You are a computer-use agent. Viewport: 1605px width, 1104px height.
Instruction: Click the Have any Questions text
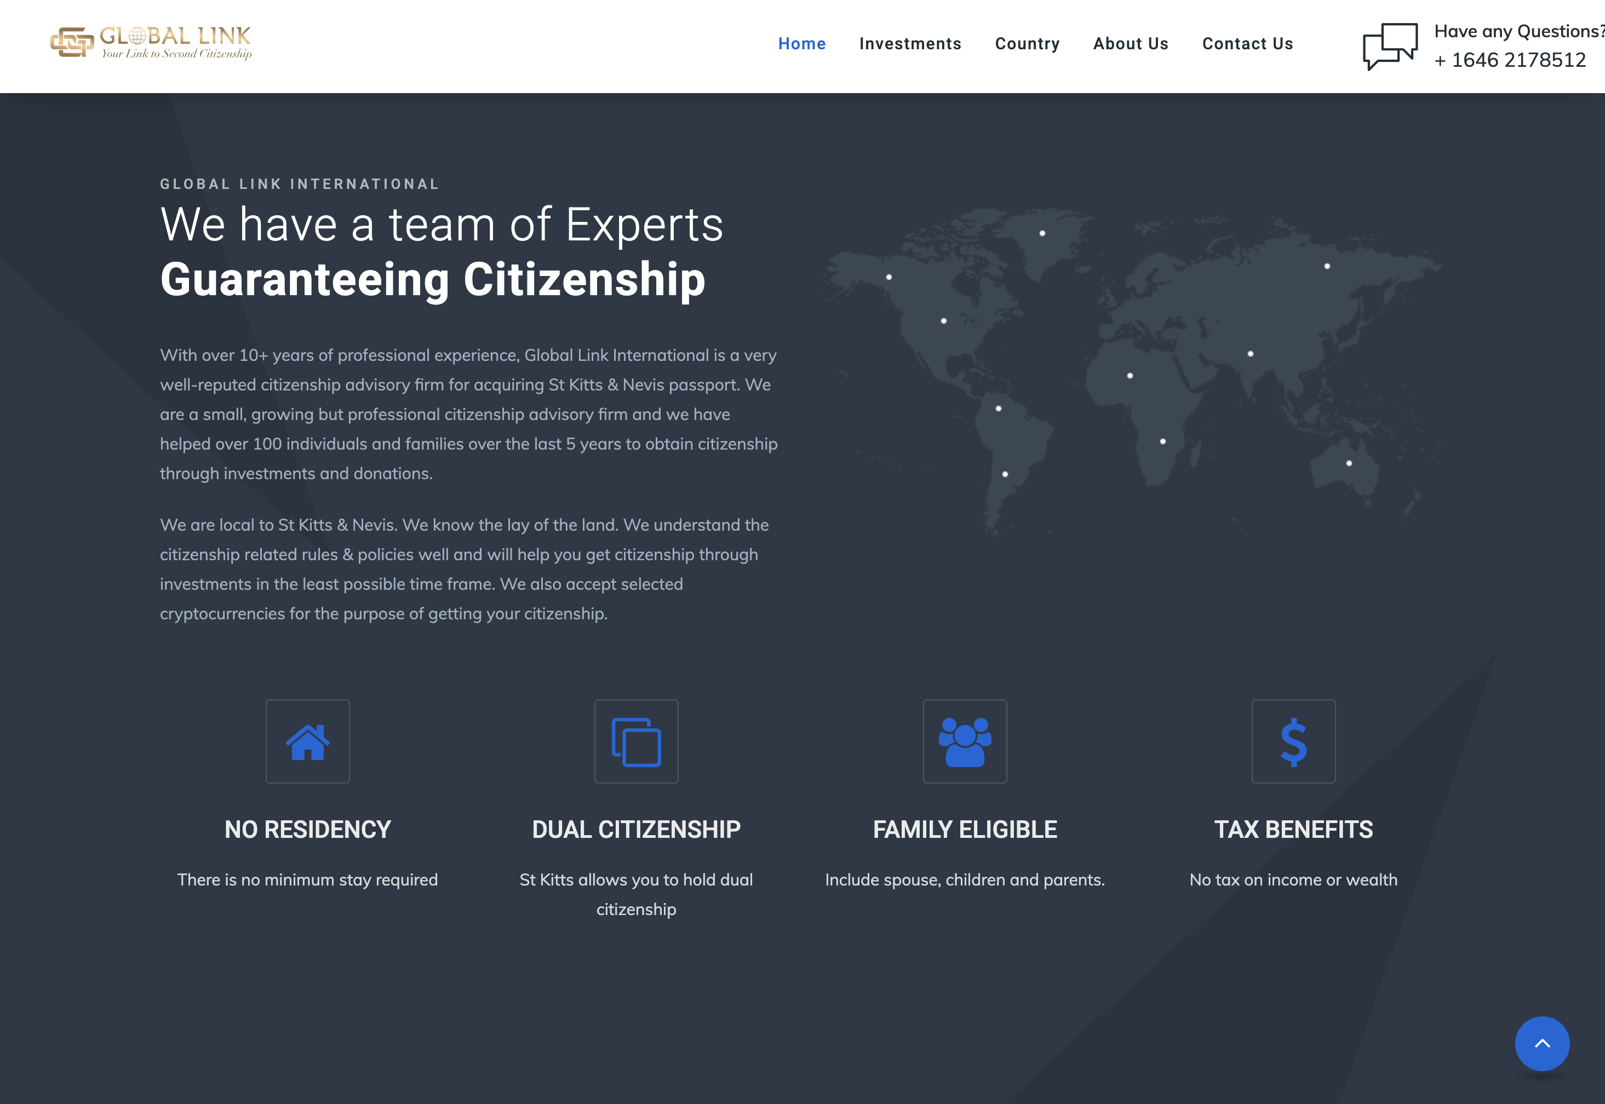(1518, 31)
